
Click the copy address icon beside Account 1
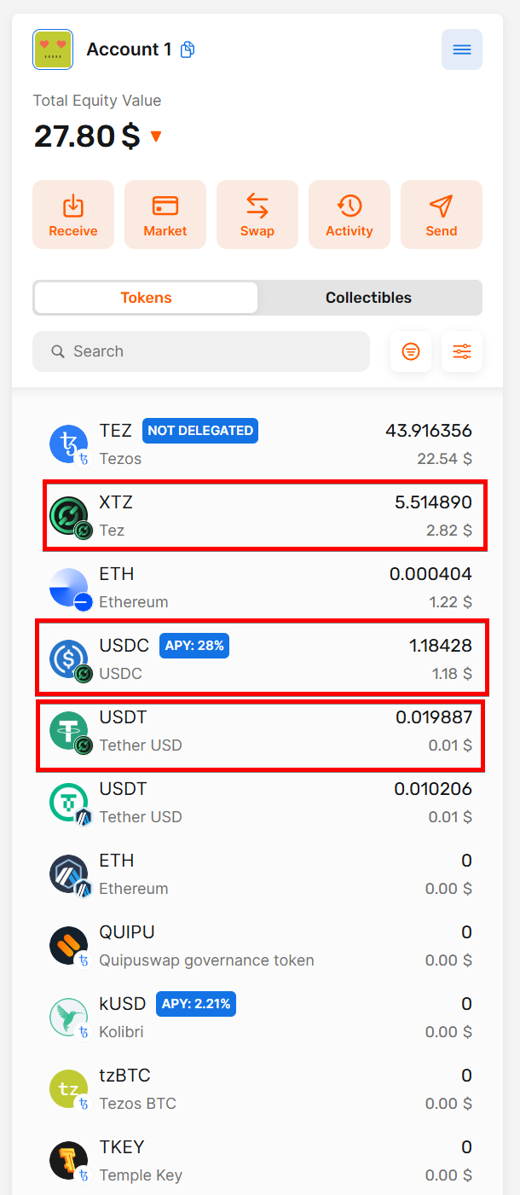[188, 49]
